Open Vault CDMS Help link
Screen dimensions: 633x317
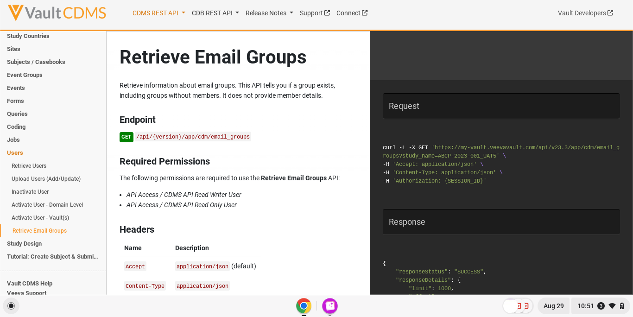pos(30,284)
